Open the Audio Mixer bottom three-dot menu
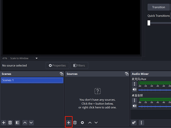Image resolution: width=171 pixels, height=128 pixels. tap(141, 123)
